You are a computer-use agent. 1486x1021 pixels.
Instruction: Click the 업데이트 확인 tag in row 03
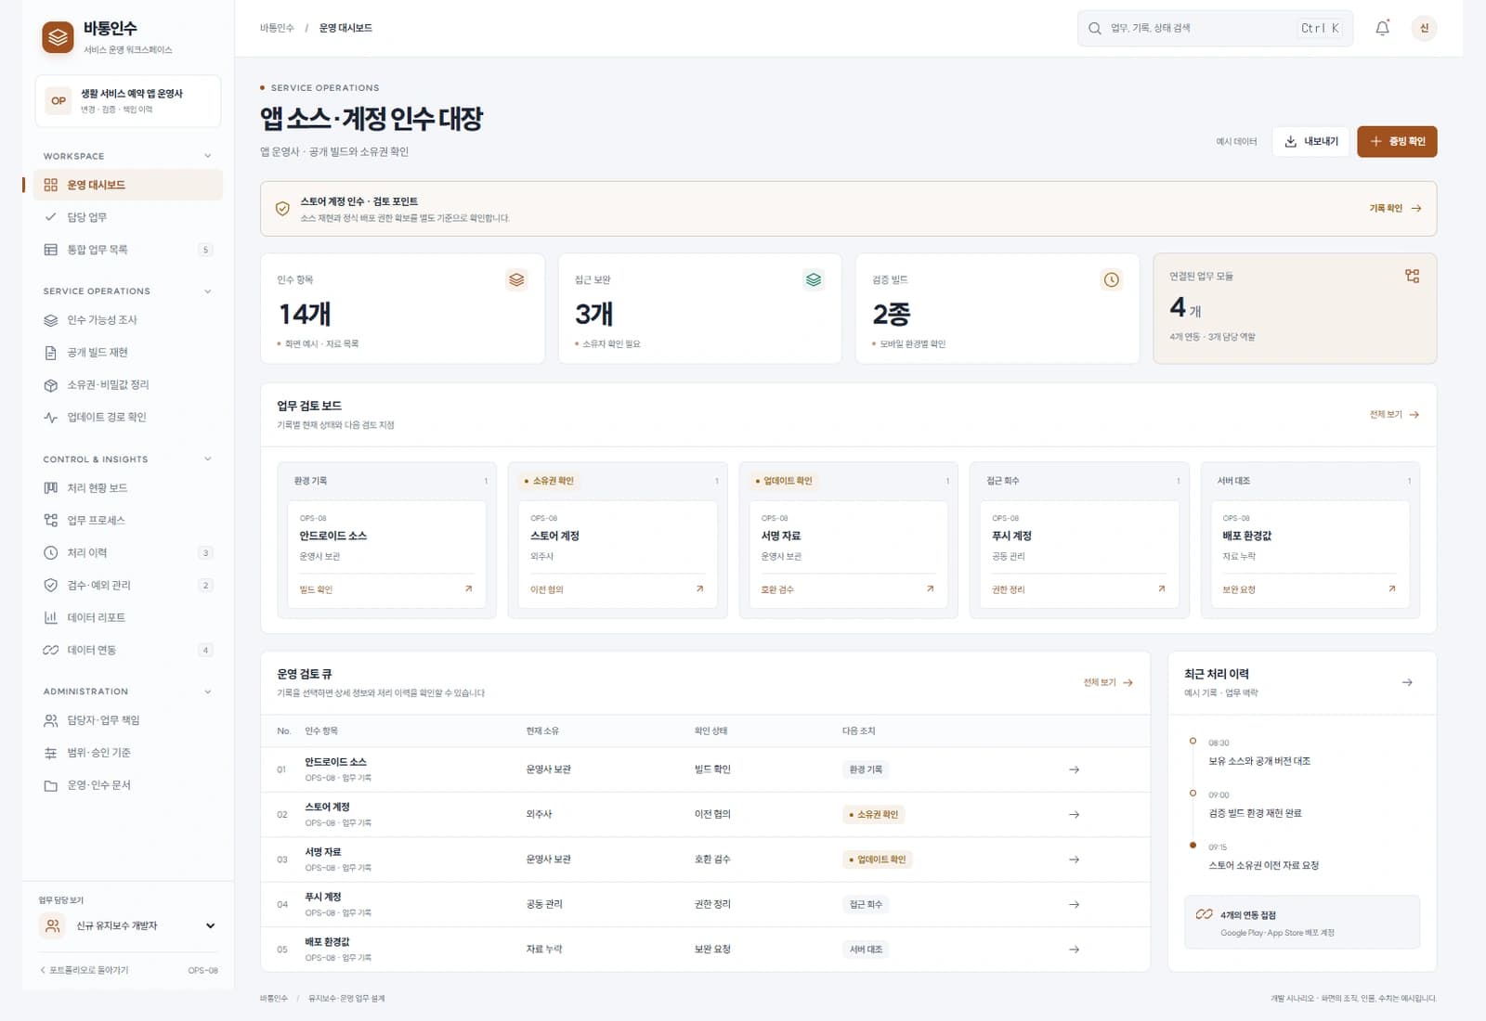coord(878,859)
